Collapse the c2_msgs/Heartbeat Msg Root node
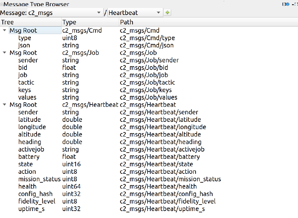298x218 pixels. tap(4, 105)
